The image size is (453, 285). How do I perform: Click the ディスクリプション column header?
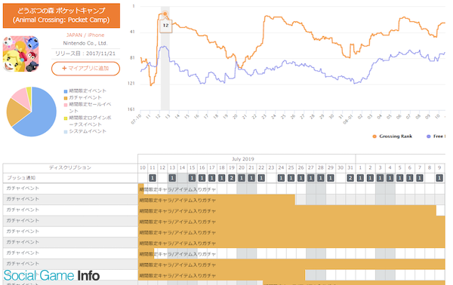(70, 167)
